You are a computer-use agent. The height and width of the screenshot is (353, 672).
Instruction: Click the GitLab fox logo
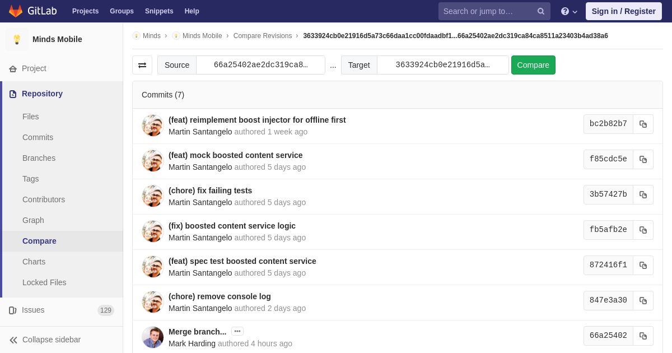pyautogui.click(x=16, y=11)
